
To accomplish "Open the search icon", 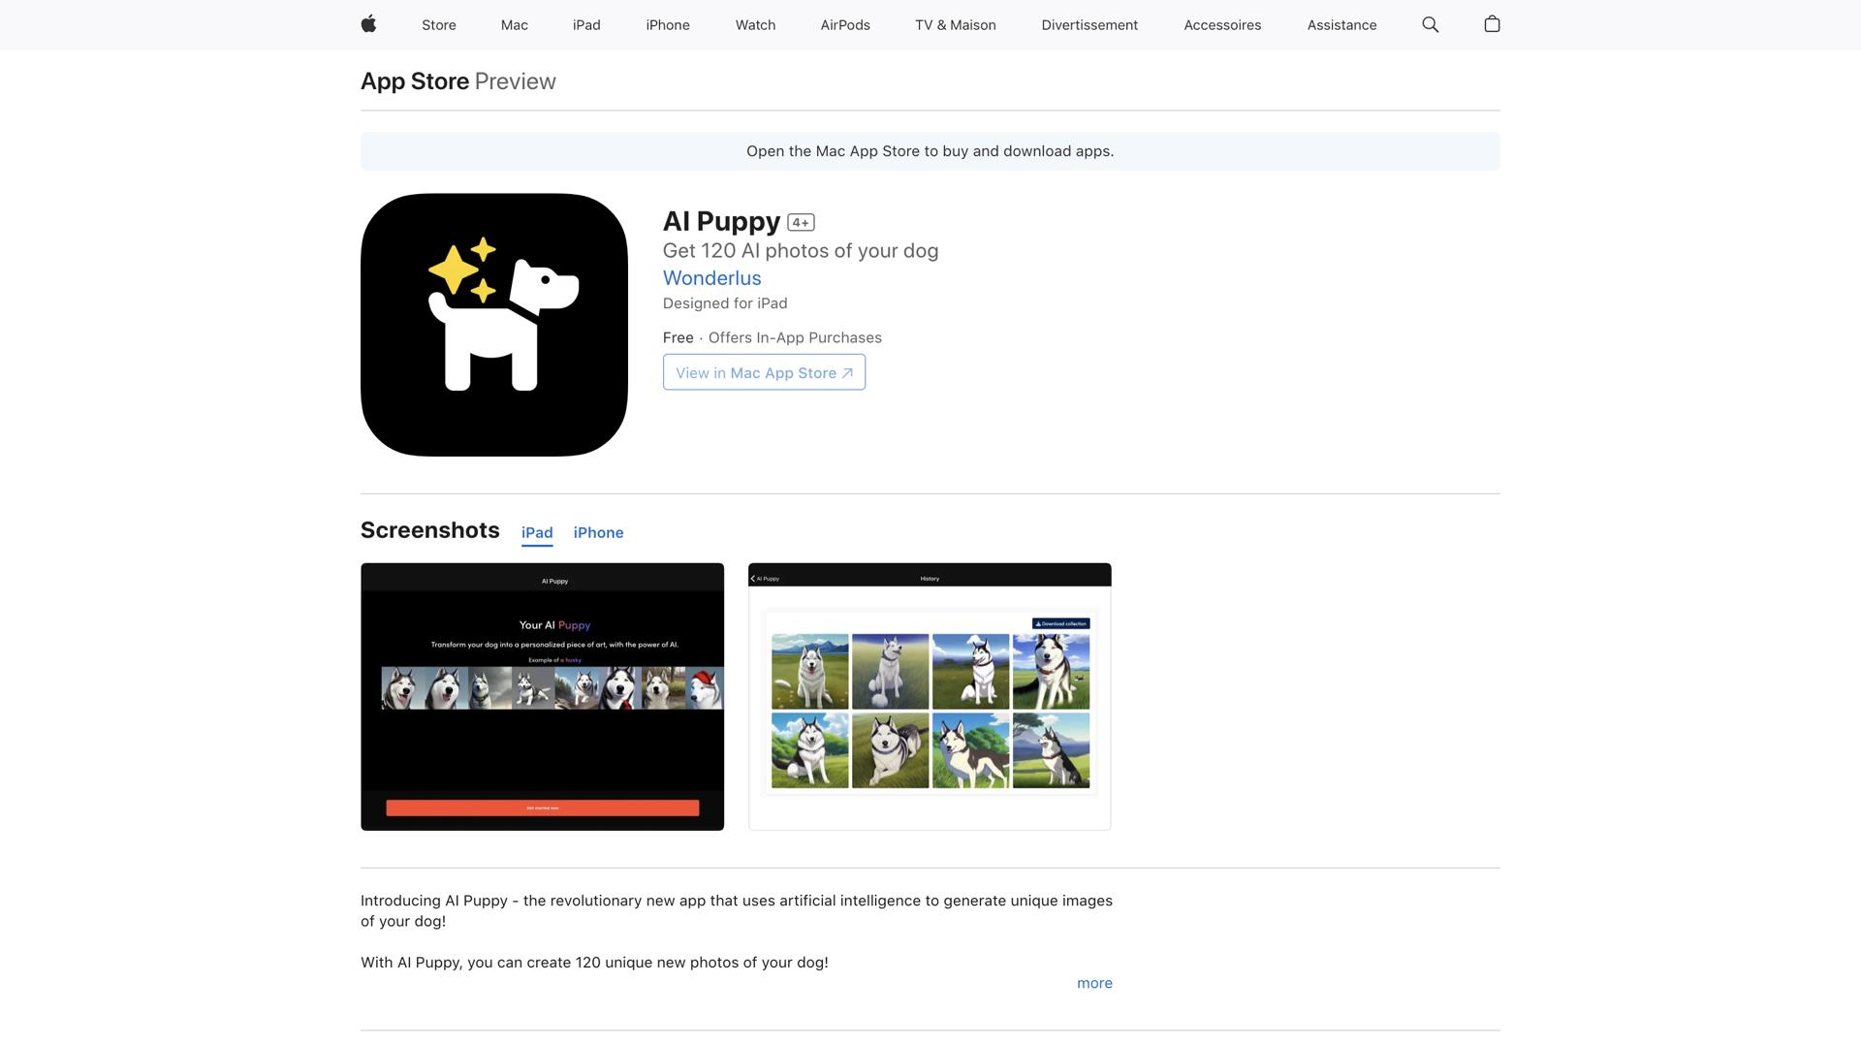I will 1430,24.
